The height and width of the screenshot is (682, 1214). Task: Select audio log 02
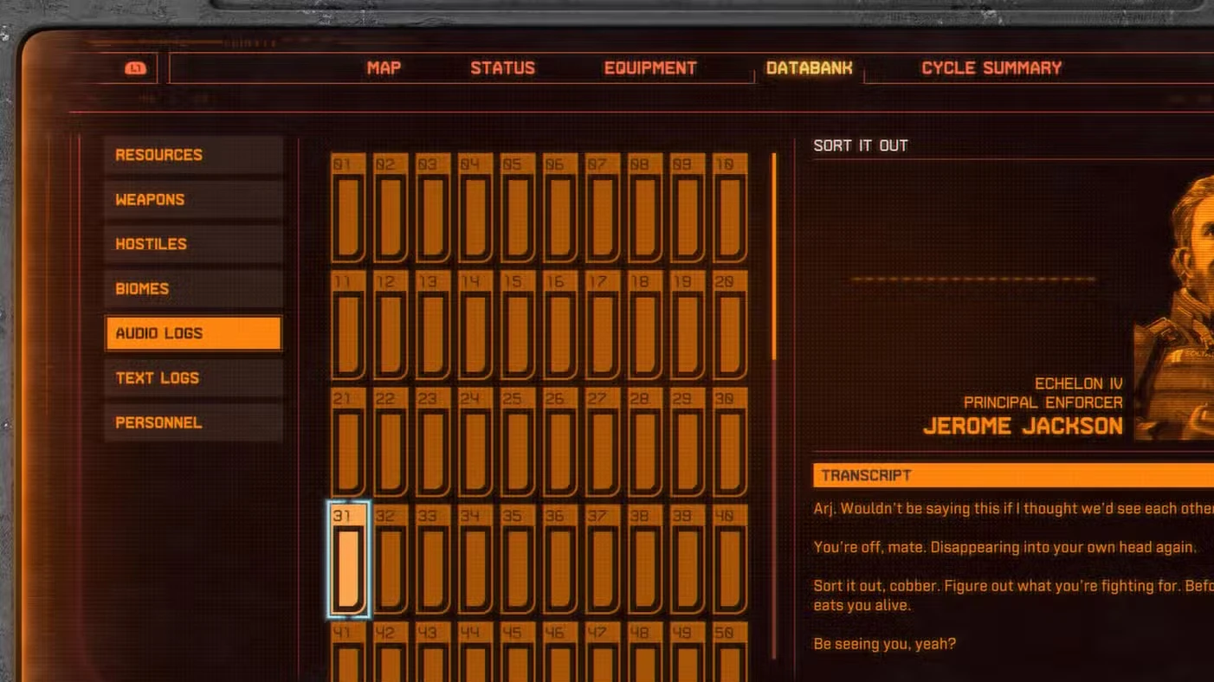tap(391, 209)
